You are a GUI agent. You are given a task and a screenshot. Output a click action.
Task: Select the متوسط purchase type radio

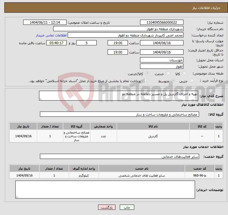pyautogui.click(x=173, y=80)
